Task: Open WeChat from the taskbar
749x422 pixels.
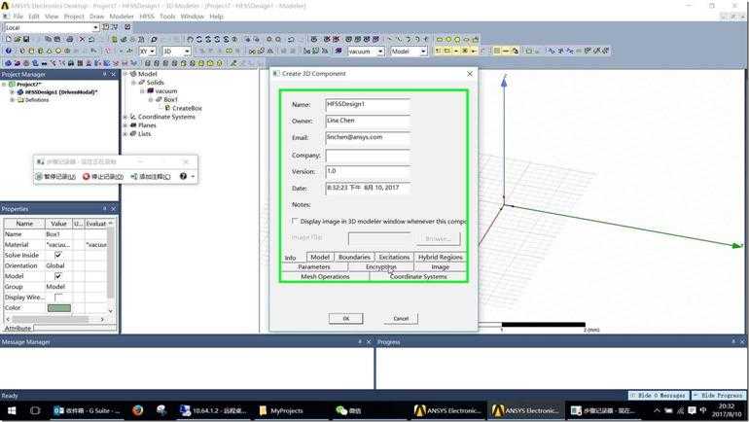Action: click(348, 410)
